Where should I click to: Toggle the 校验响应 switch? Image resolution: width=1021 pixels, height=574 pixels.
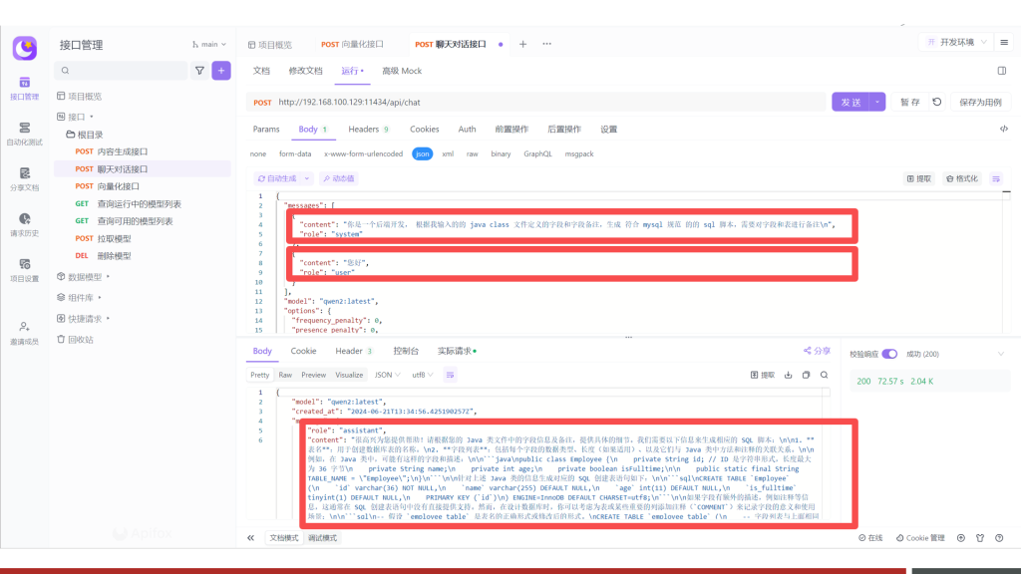click(x=889, y=354)
